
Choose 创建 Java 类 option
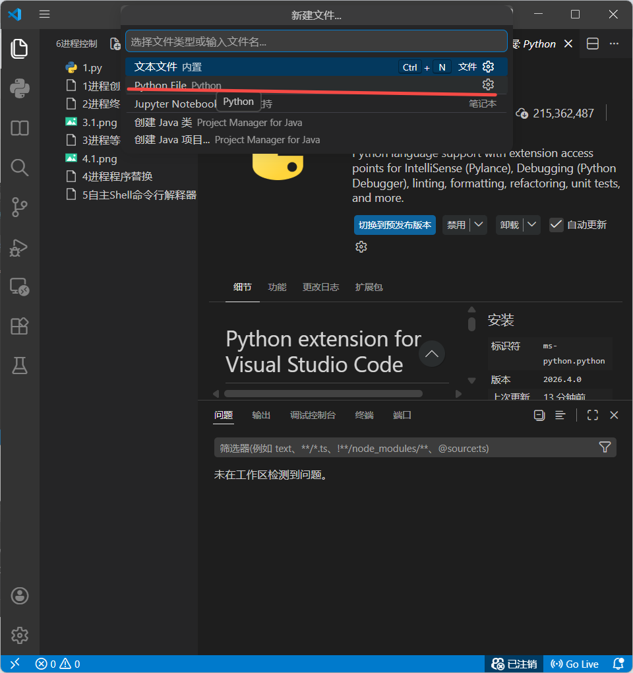[x=316, y=122]
